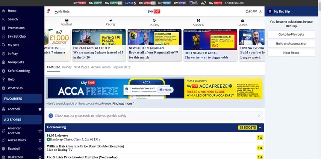This screenshot has width=321, height=159.
Task: Click the Aussie Rules sport icon
Action: (x=3, y=140)
